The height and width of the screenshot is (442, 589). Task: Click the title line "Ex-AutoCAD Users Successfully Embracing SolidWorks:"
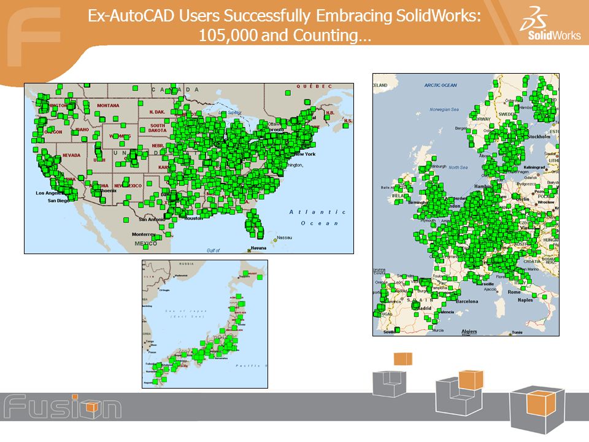coord(284,16)
